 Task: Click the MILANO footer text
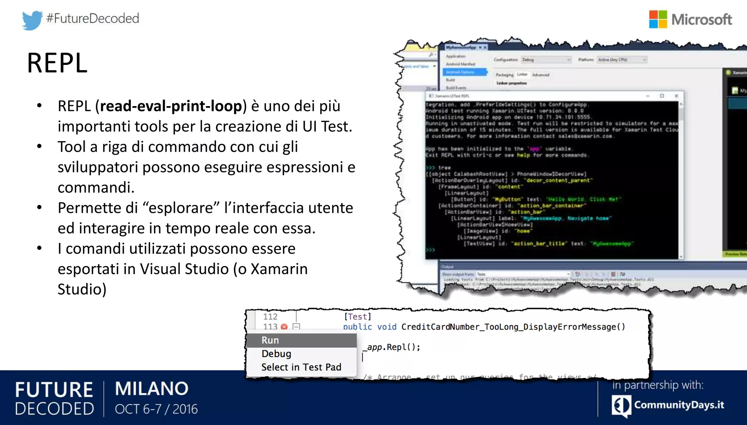click(x=152, y=389)
